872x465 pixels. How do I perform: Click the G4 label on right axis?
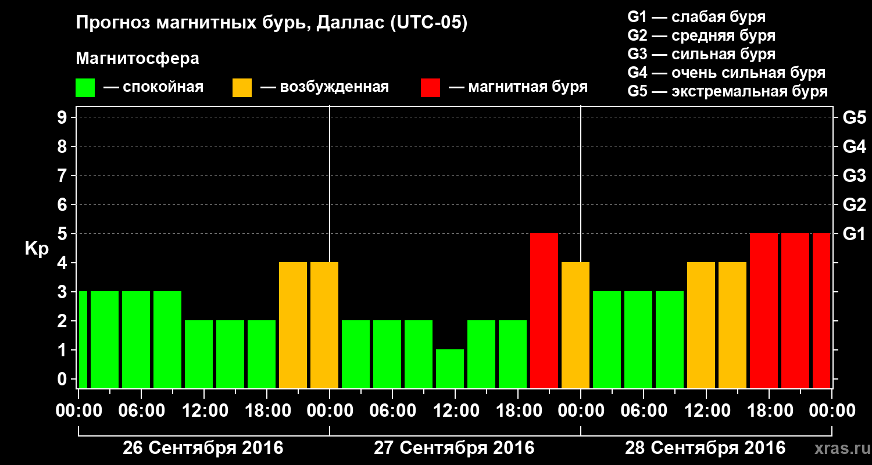click(855, 147)
